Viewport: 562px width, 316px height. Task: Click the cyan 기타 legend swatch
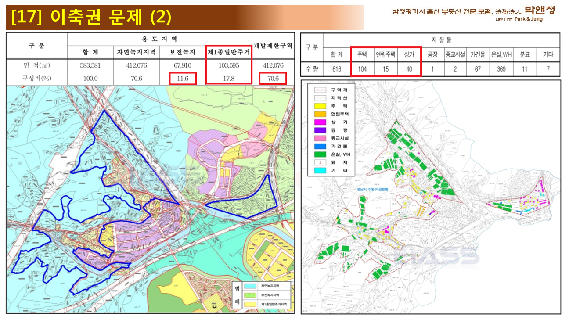tap(319, 170)
